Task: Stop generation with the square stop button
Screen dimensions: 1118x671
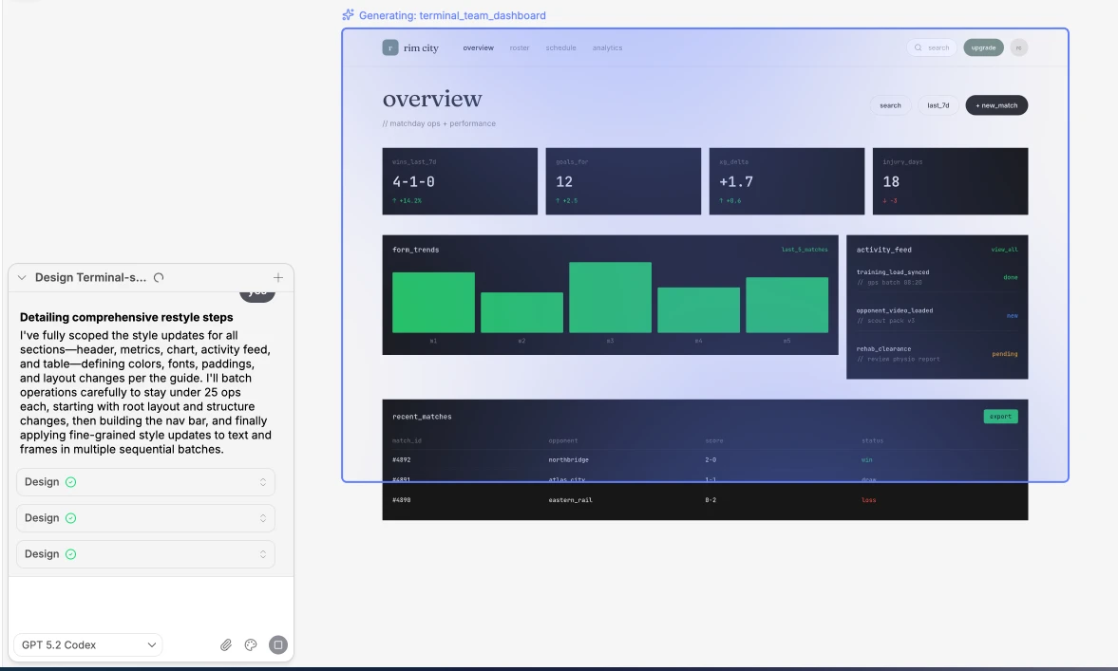Action: tap(278, 644)
